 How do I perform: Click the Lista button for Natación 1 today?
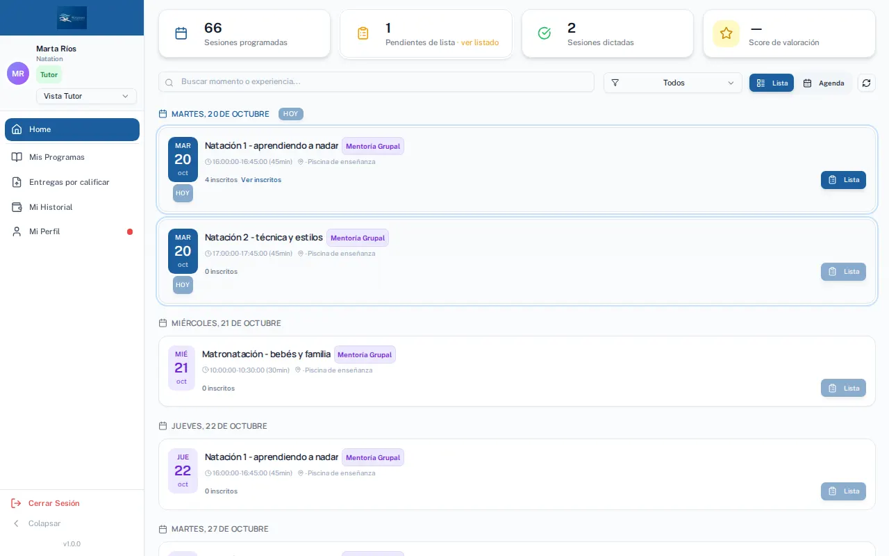pyautogui.click(x=843, y=180)
